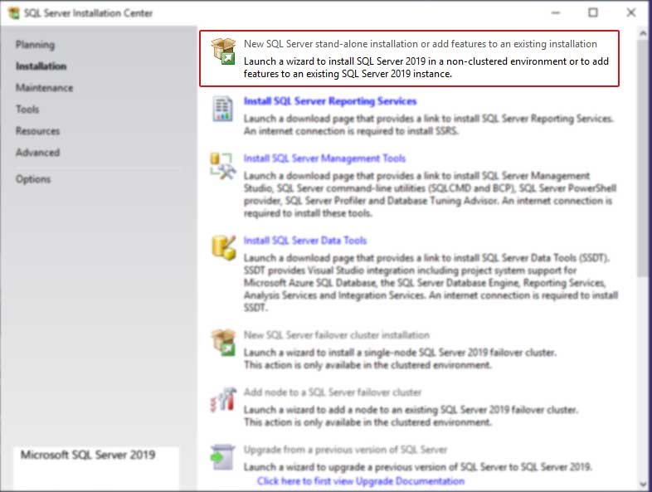Screen dimensions: 652x492
Task: Launch New SQL Server stand-alone installation
Action: (x=420, y=44)
